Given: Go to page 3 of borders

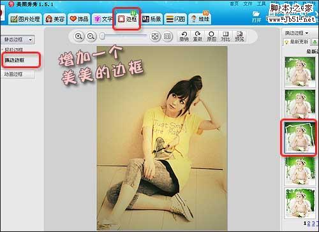Looking at the screenshot, I should point(313,223).
